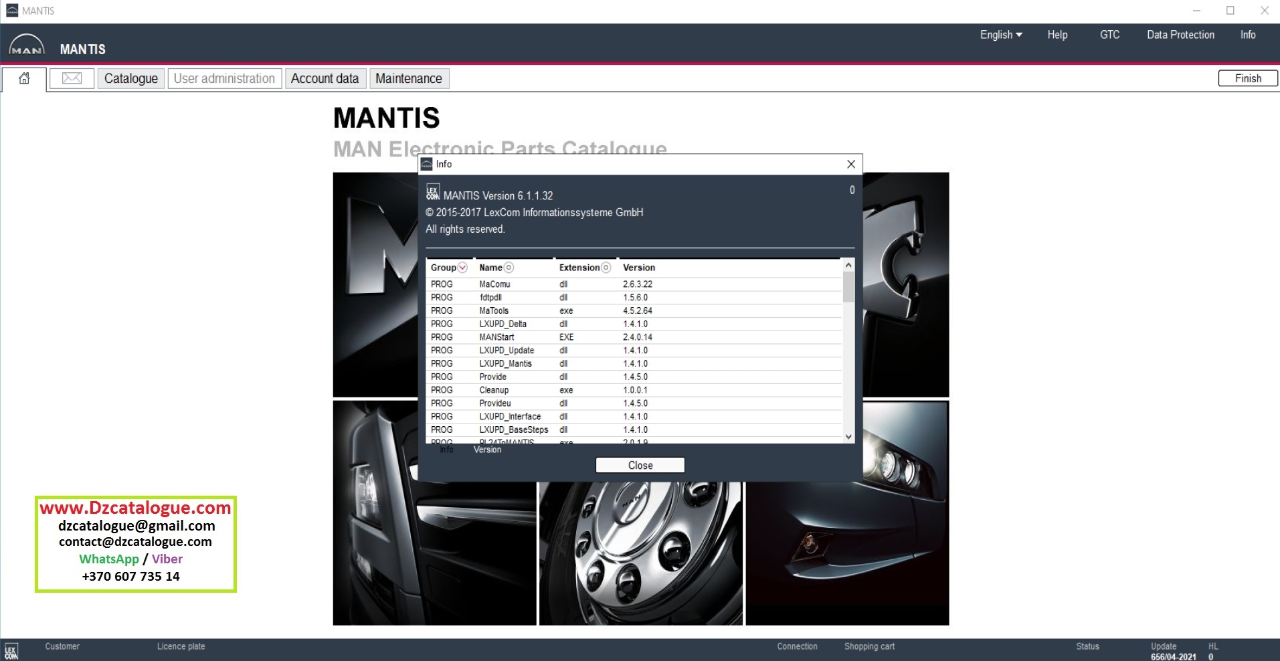The width and height of the screenshot is (1280, 661).
Task: Open the English language dropdown
Action: (x=1001, y=35)
